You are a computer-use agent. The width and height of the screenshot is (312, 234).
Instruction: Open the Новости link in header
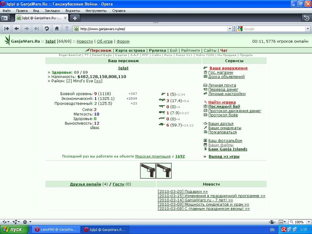point(85,41)
